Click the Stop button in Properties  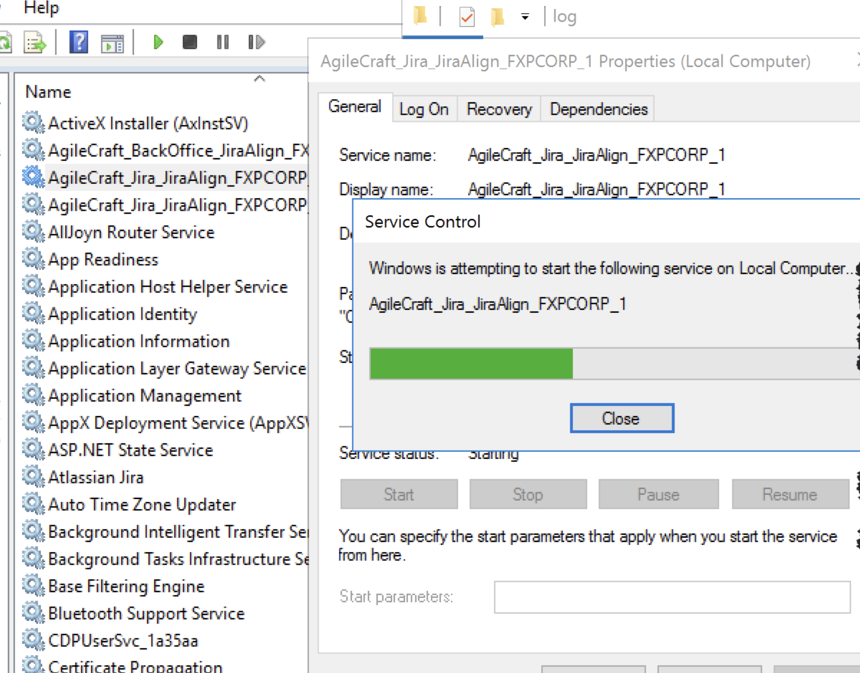pos(528,494)
